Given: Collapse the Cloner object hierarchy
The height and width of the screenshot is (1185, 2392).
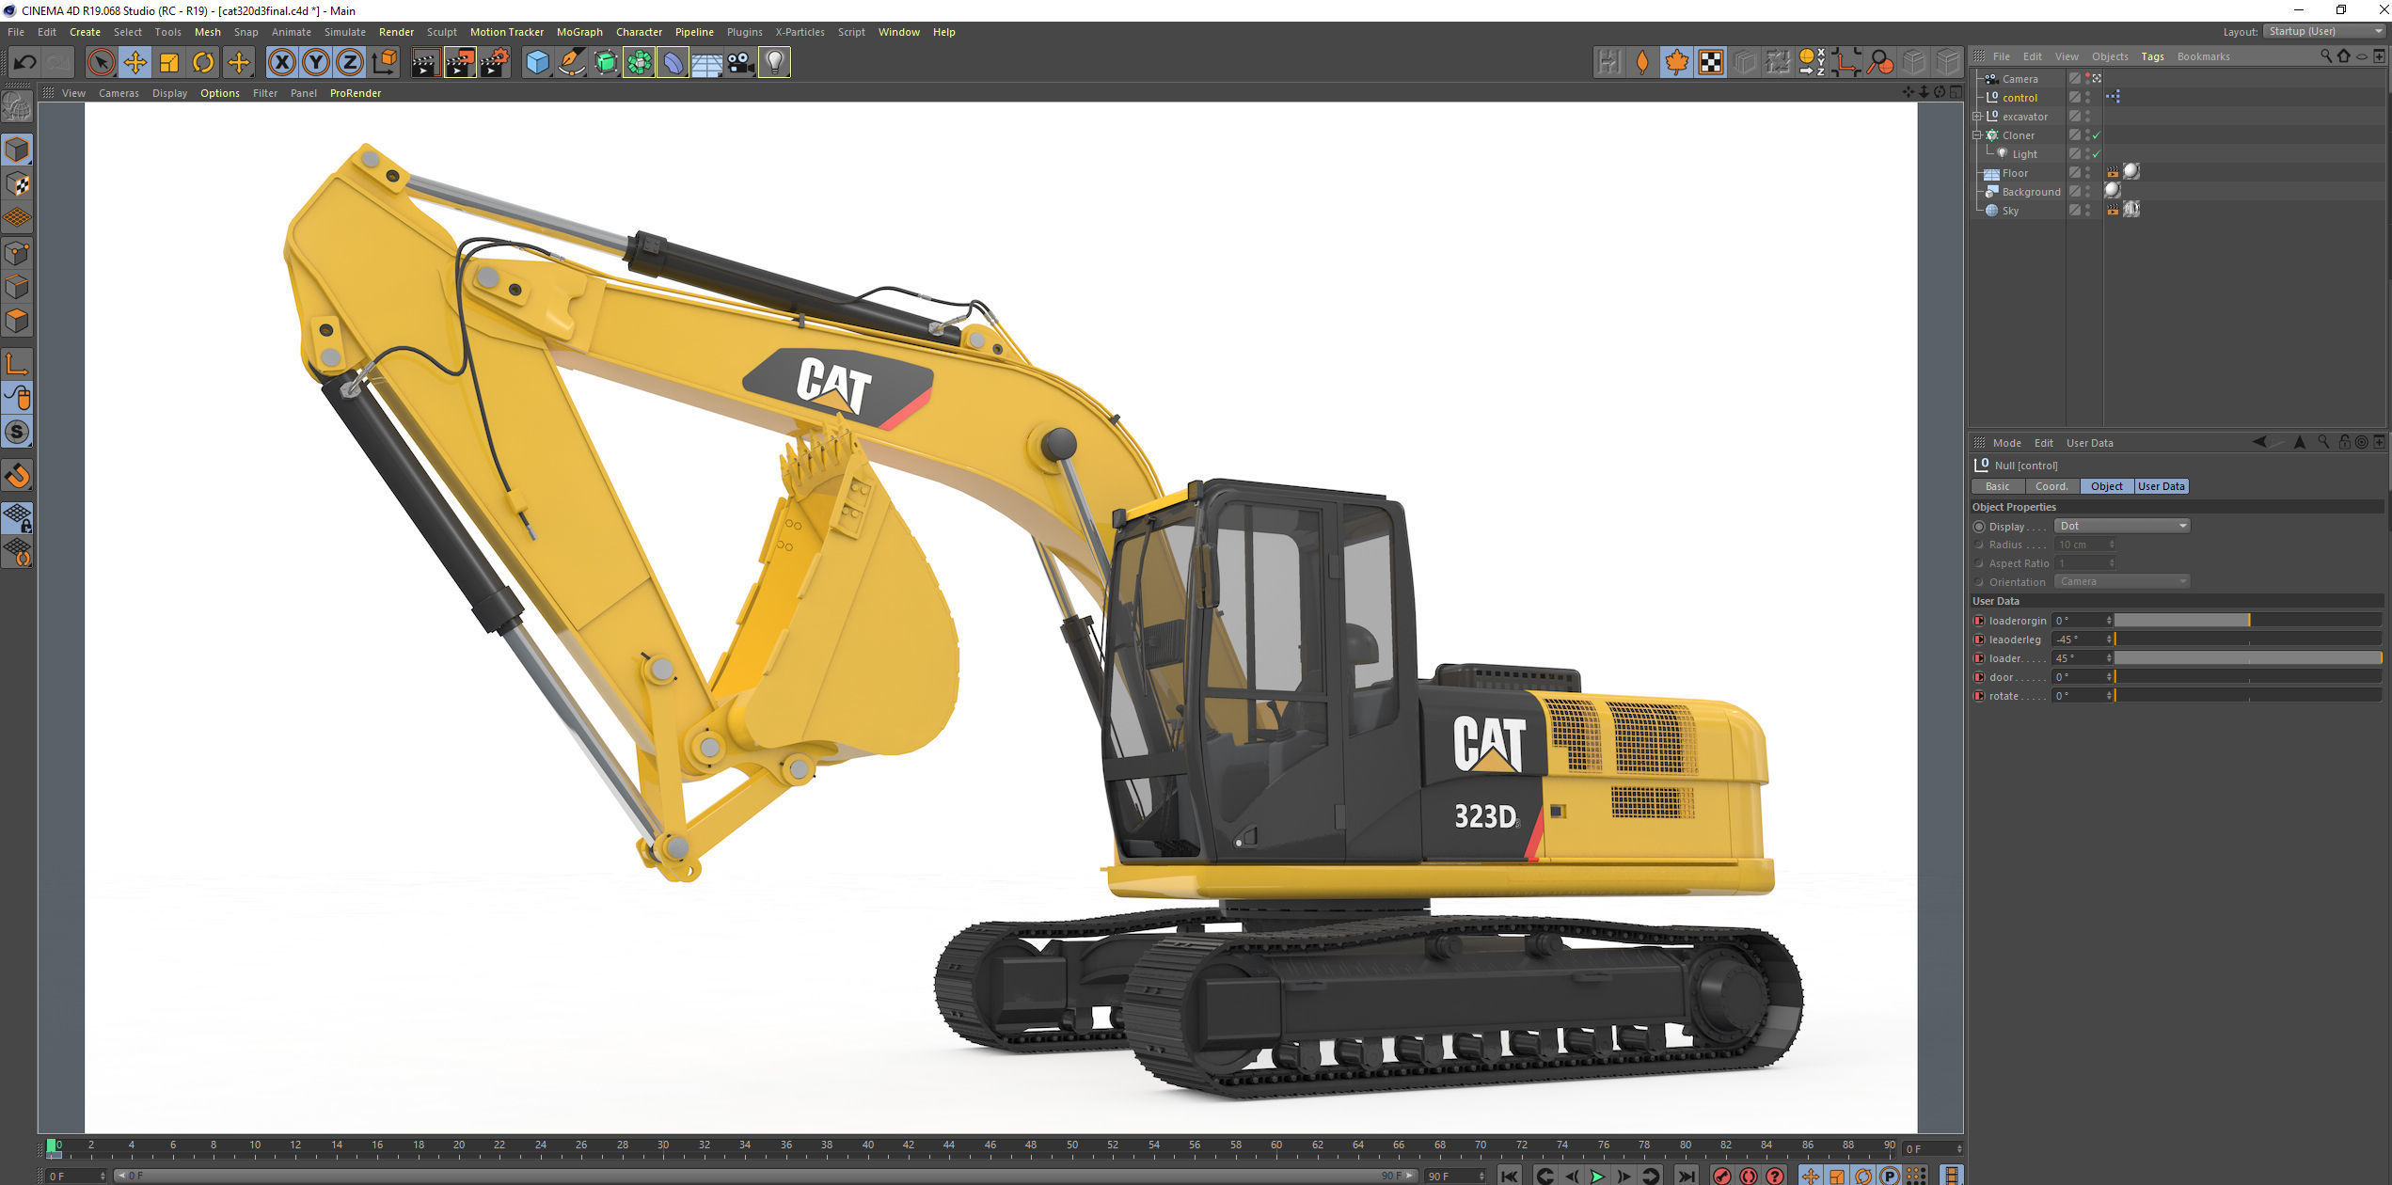Looking at the screenshot, I should pos(1977,135).
